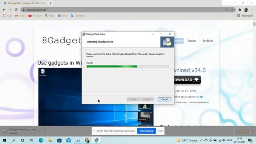The height and width of the screenshot is (144, 256).
Task: Open Task View on taskbar
Action: (x=31, y=140)
